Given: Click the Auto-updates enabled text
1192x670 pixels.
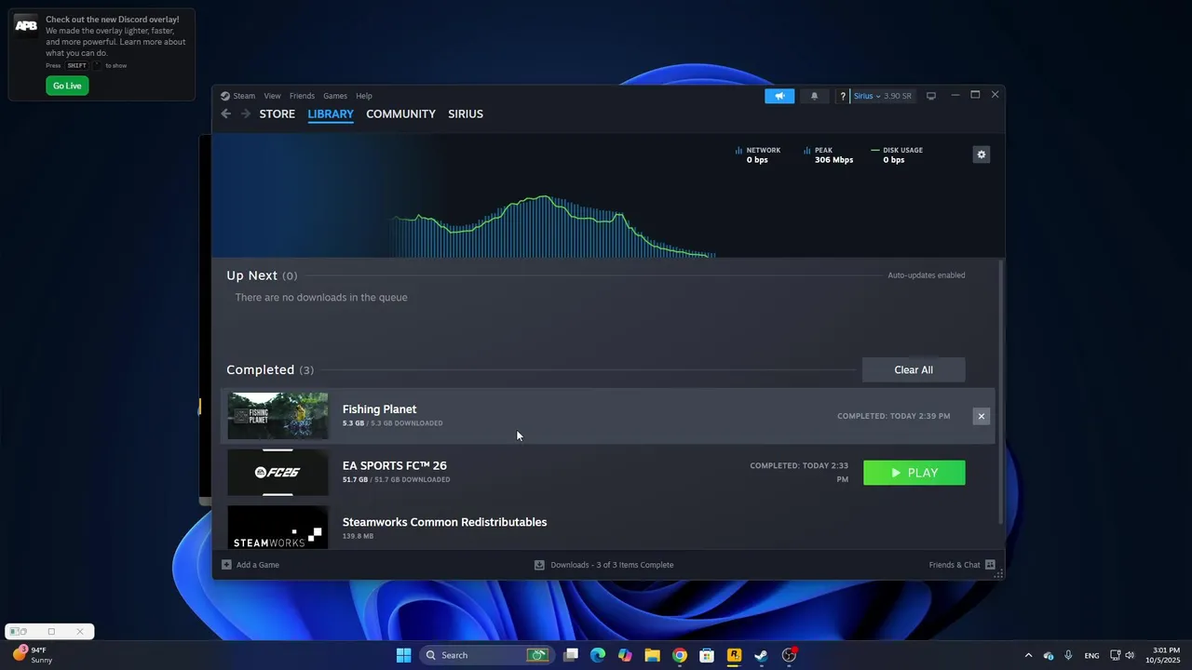Looking at the screenshot, I should (926, 275).
